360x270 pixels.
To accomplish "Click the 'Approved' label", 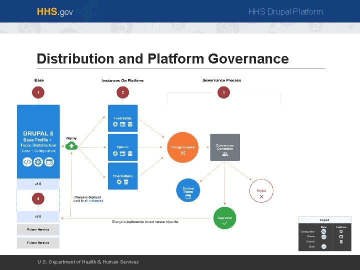I will [x=224, y=218].
